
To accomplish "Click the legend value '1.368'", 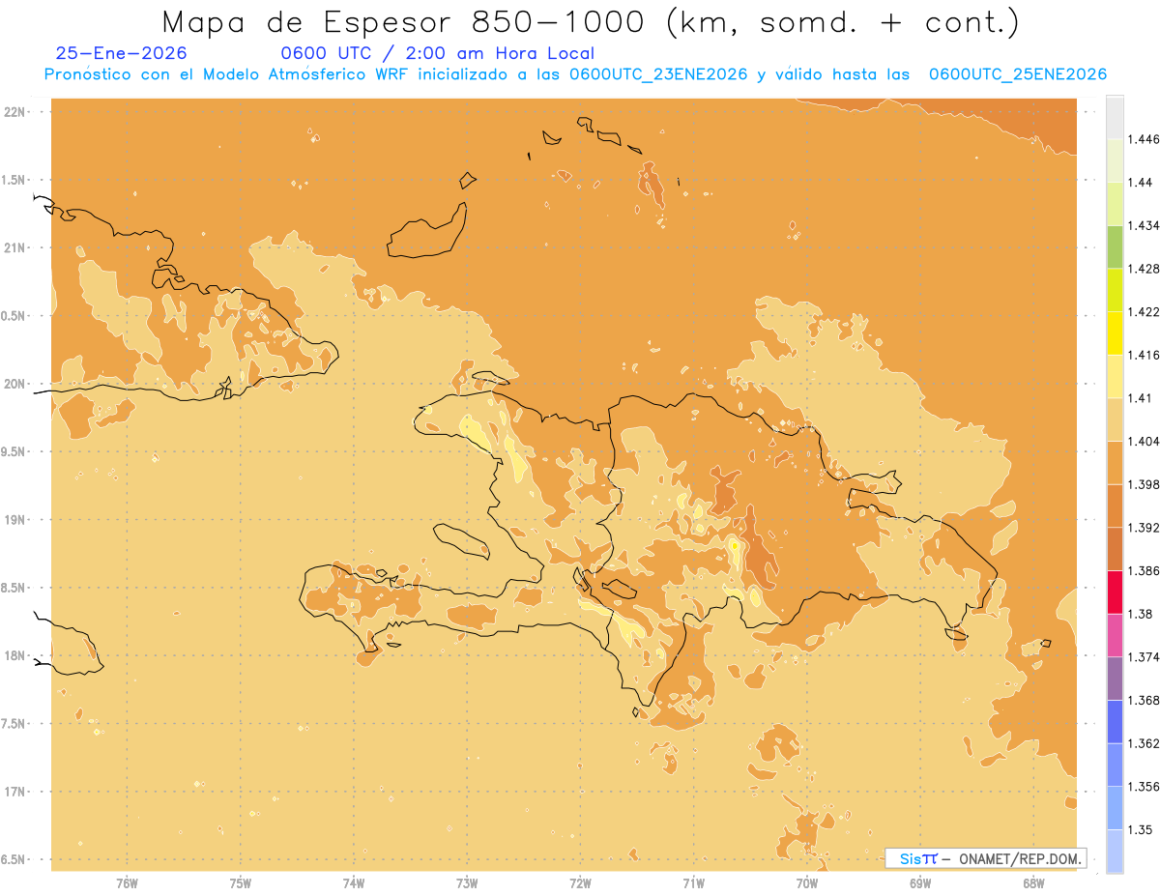I will [1144, 701].
